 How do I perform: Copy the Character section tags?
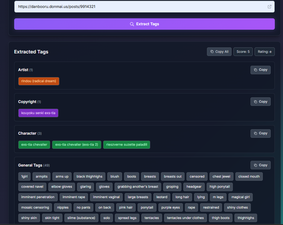point(260,133)
